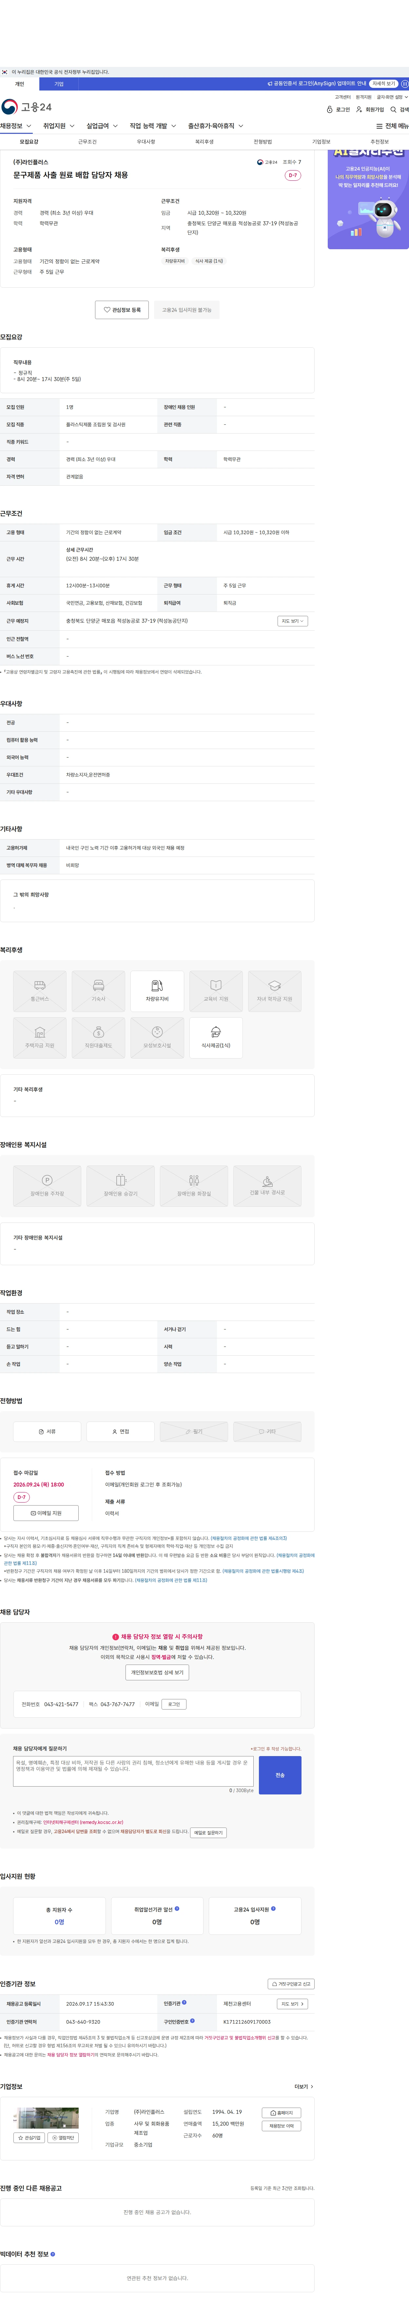The image size is (409, 2307).
Task: Click the AI 일자리 추천 banner
Action: [368, 199]
